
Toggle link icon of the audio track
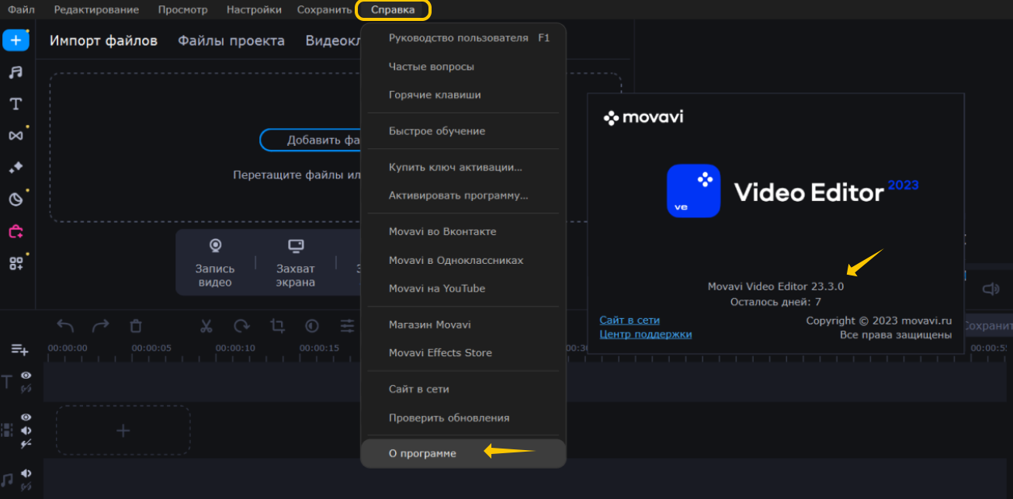26,487
